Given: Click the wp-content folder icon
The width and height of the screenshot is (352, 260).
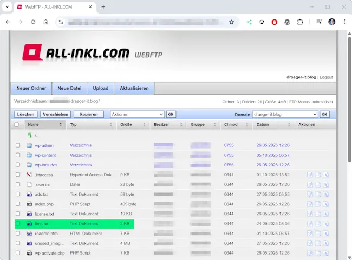Looking at the screenshot, I should (x=29, y=155).
